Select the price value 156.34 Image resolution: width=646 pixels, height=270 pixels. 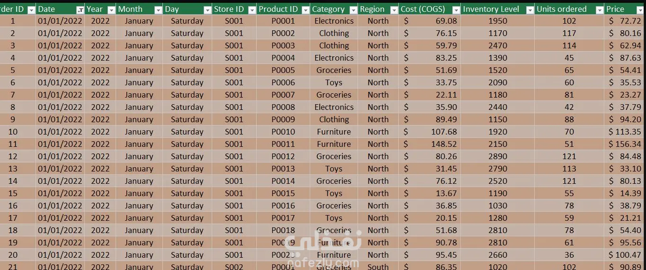(x=625, y=144)
